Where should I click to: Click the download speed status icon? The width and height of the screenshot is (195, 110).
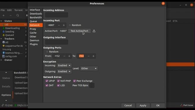(x=16, y=105)
